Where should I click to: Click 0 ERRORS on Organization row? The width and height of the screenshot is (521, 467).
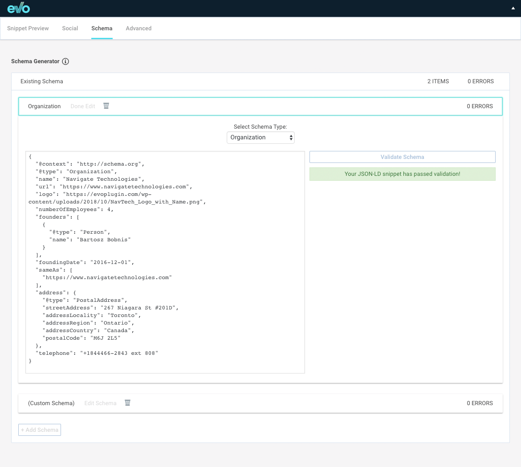click(x=480, y=106)
